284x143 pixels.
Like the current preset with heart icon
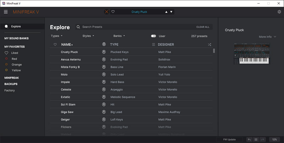click(113, 12)
